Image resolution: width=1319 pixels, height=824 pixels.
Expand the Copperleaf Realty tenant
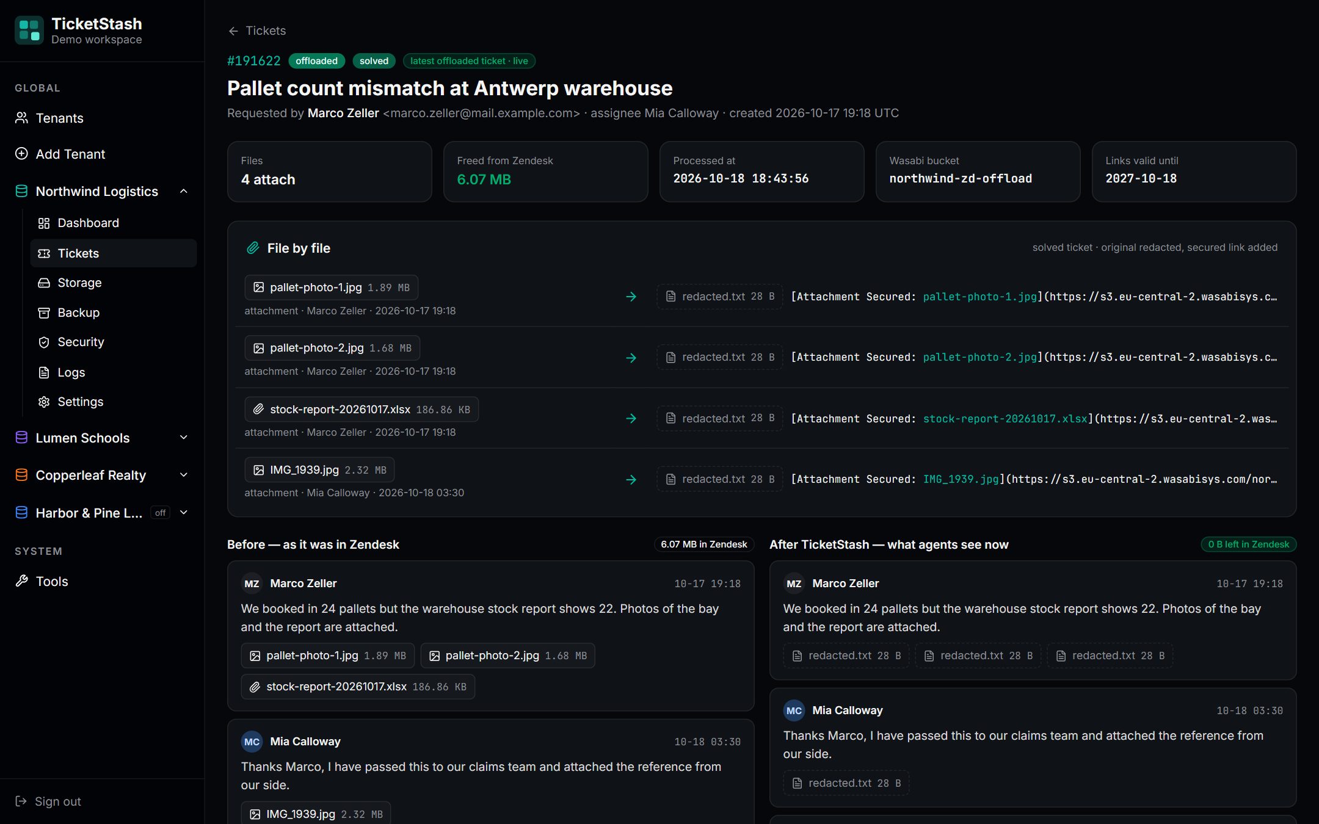pyautogui.click(x=183, y=475)
